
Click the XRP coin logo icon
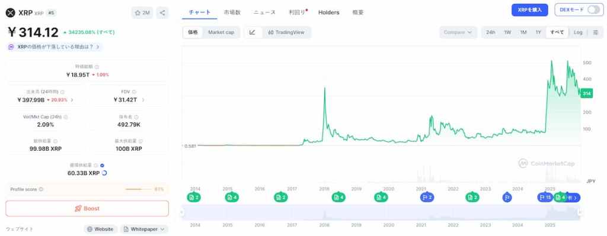click(10, 13)
